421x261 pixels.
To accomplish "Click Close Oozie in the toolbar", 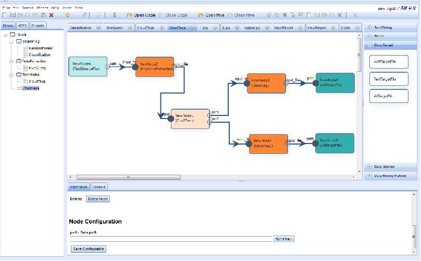I will (172, 15).
